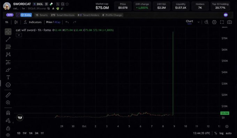
Task: Select the crosshair cursor tool
Action: (x=8, y=32)
